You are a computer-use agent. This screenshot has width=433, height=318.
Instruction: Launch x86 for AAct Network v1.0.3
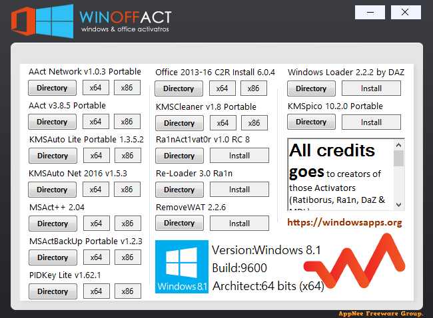pos(127,88)
